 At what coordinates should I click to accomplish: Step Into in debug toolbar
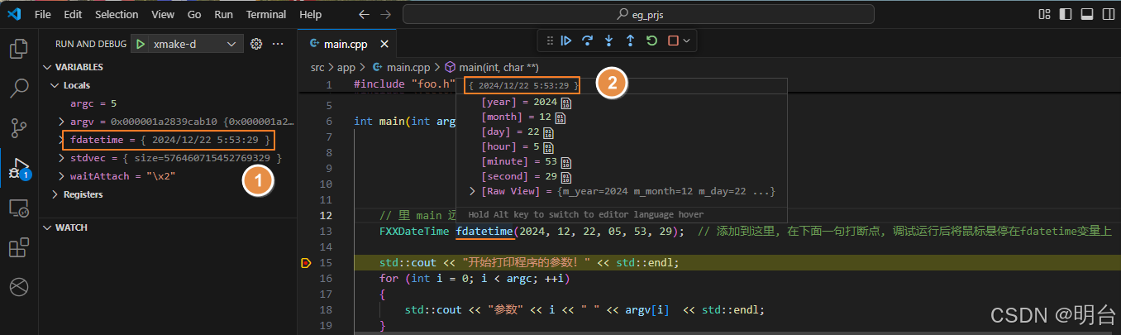pos(609,40)
